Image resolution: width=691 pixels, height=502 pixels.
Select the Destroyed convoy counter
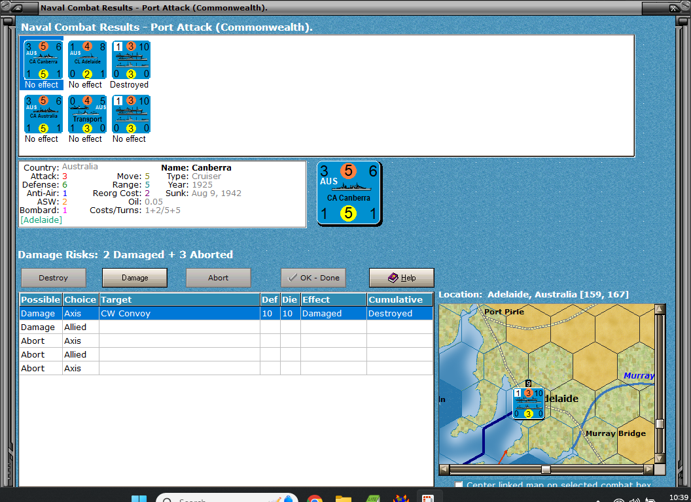pos(131,60)
